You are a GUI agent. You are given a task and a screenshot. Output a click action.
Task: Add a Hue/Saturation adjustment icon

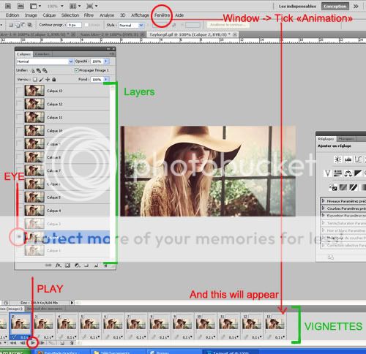(x=338, y=173)
